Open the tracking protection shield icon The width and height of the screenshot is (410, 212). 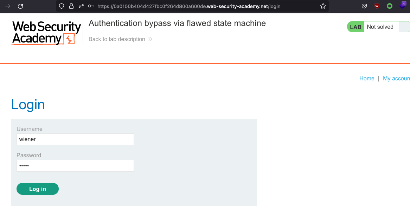[62, 6]
